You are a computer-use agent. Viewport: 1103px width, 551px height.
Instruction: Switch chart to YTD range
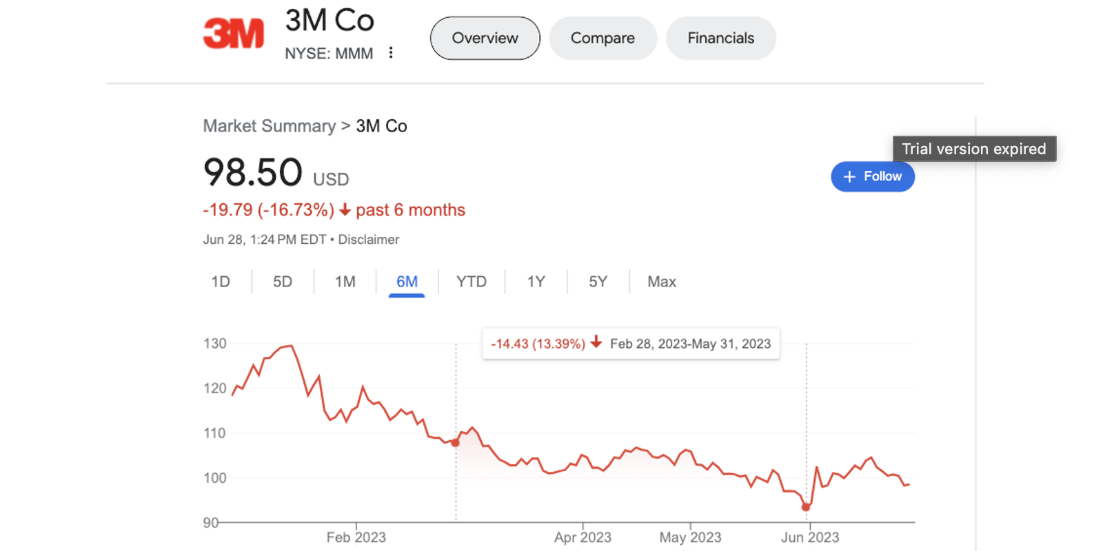[472, 282]
